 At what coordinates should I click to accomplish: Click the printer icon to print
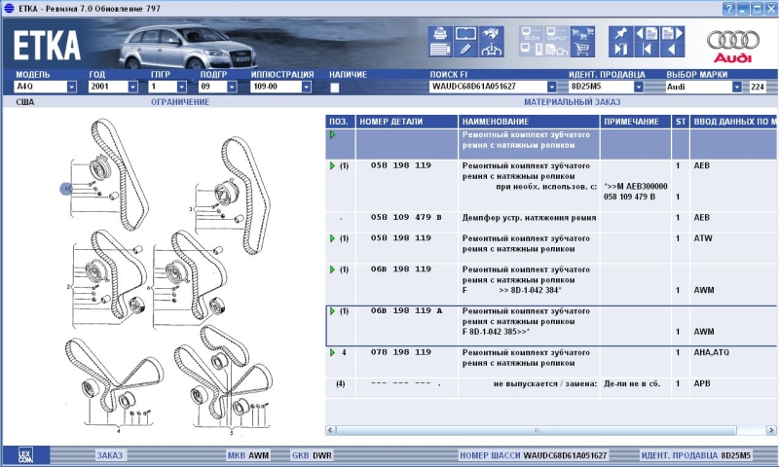(440, 33)
